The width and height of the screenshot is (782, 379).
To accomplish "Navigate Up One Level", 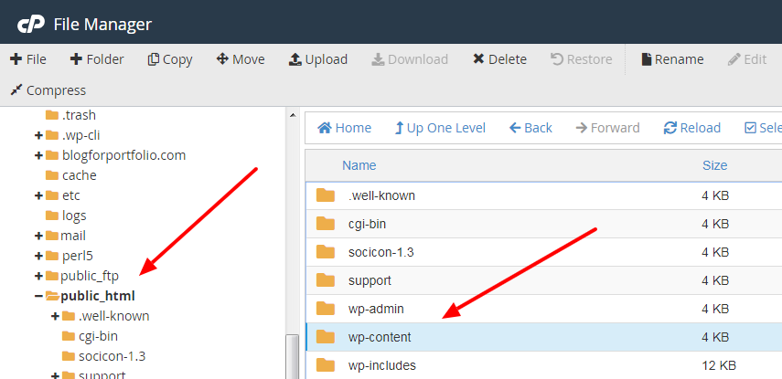I will pyautogui.click(x=440, y=128).
